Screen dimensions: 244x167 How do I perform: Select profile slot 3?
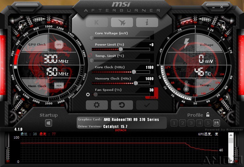tap(191, 123)
